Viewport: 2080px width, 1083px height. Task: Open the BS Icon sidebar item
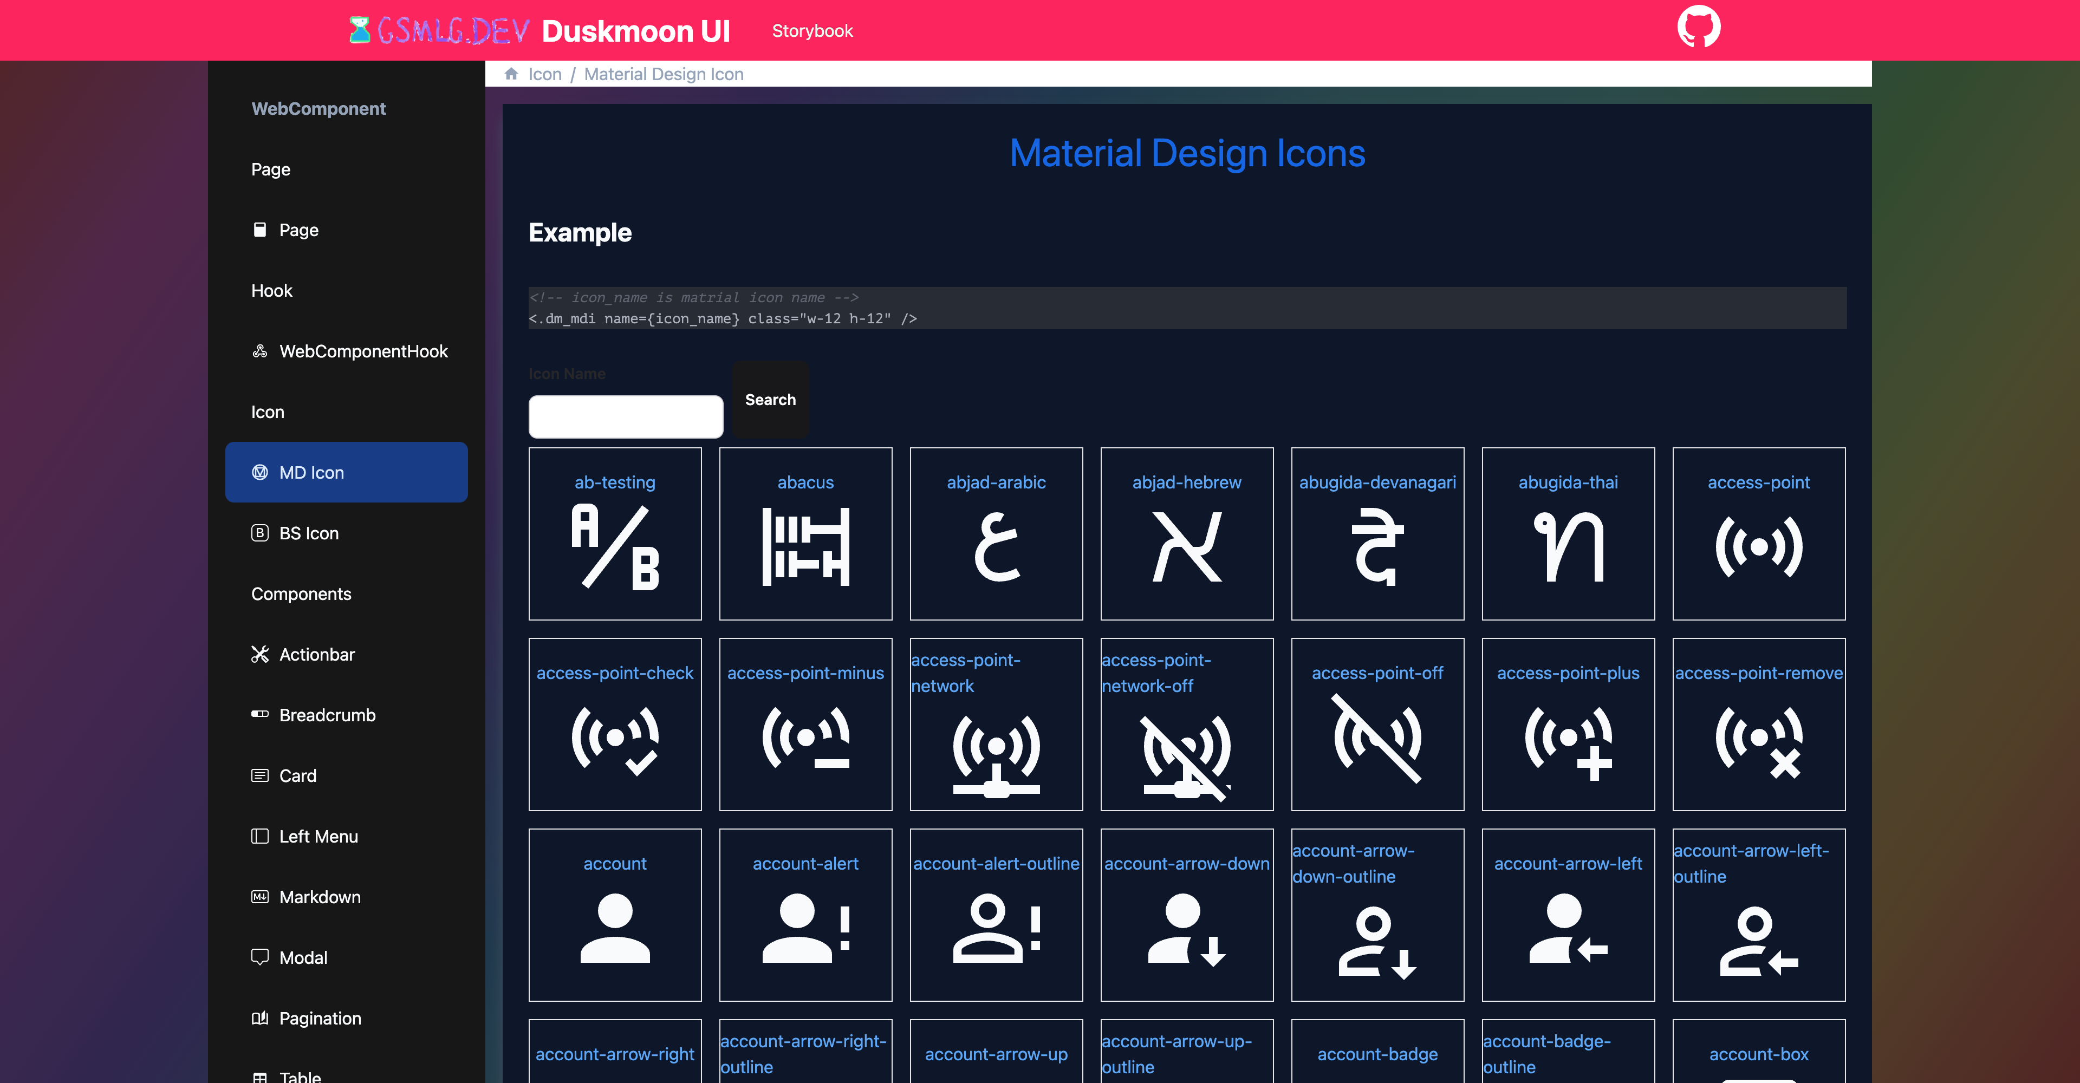(x=347, y=533)
